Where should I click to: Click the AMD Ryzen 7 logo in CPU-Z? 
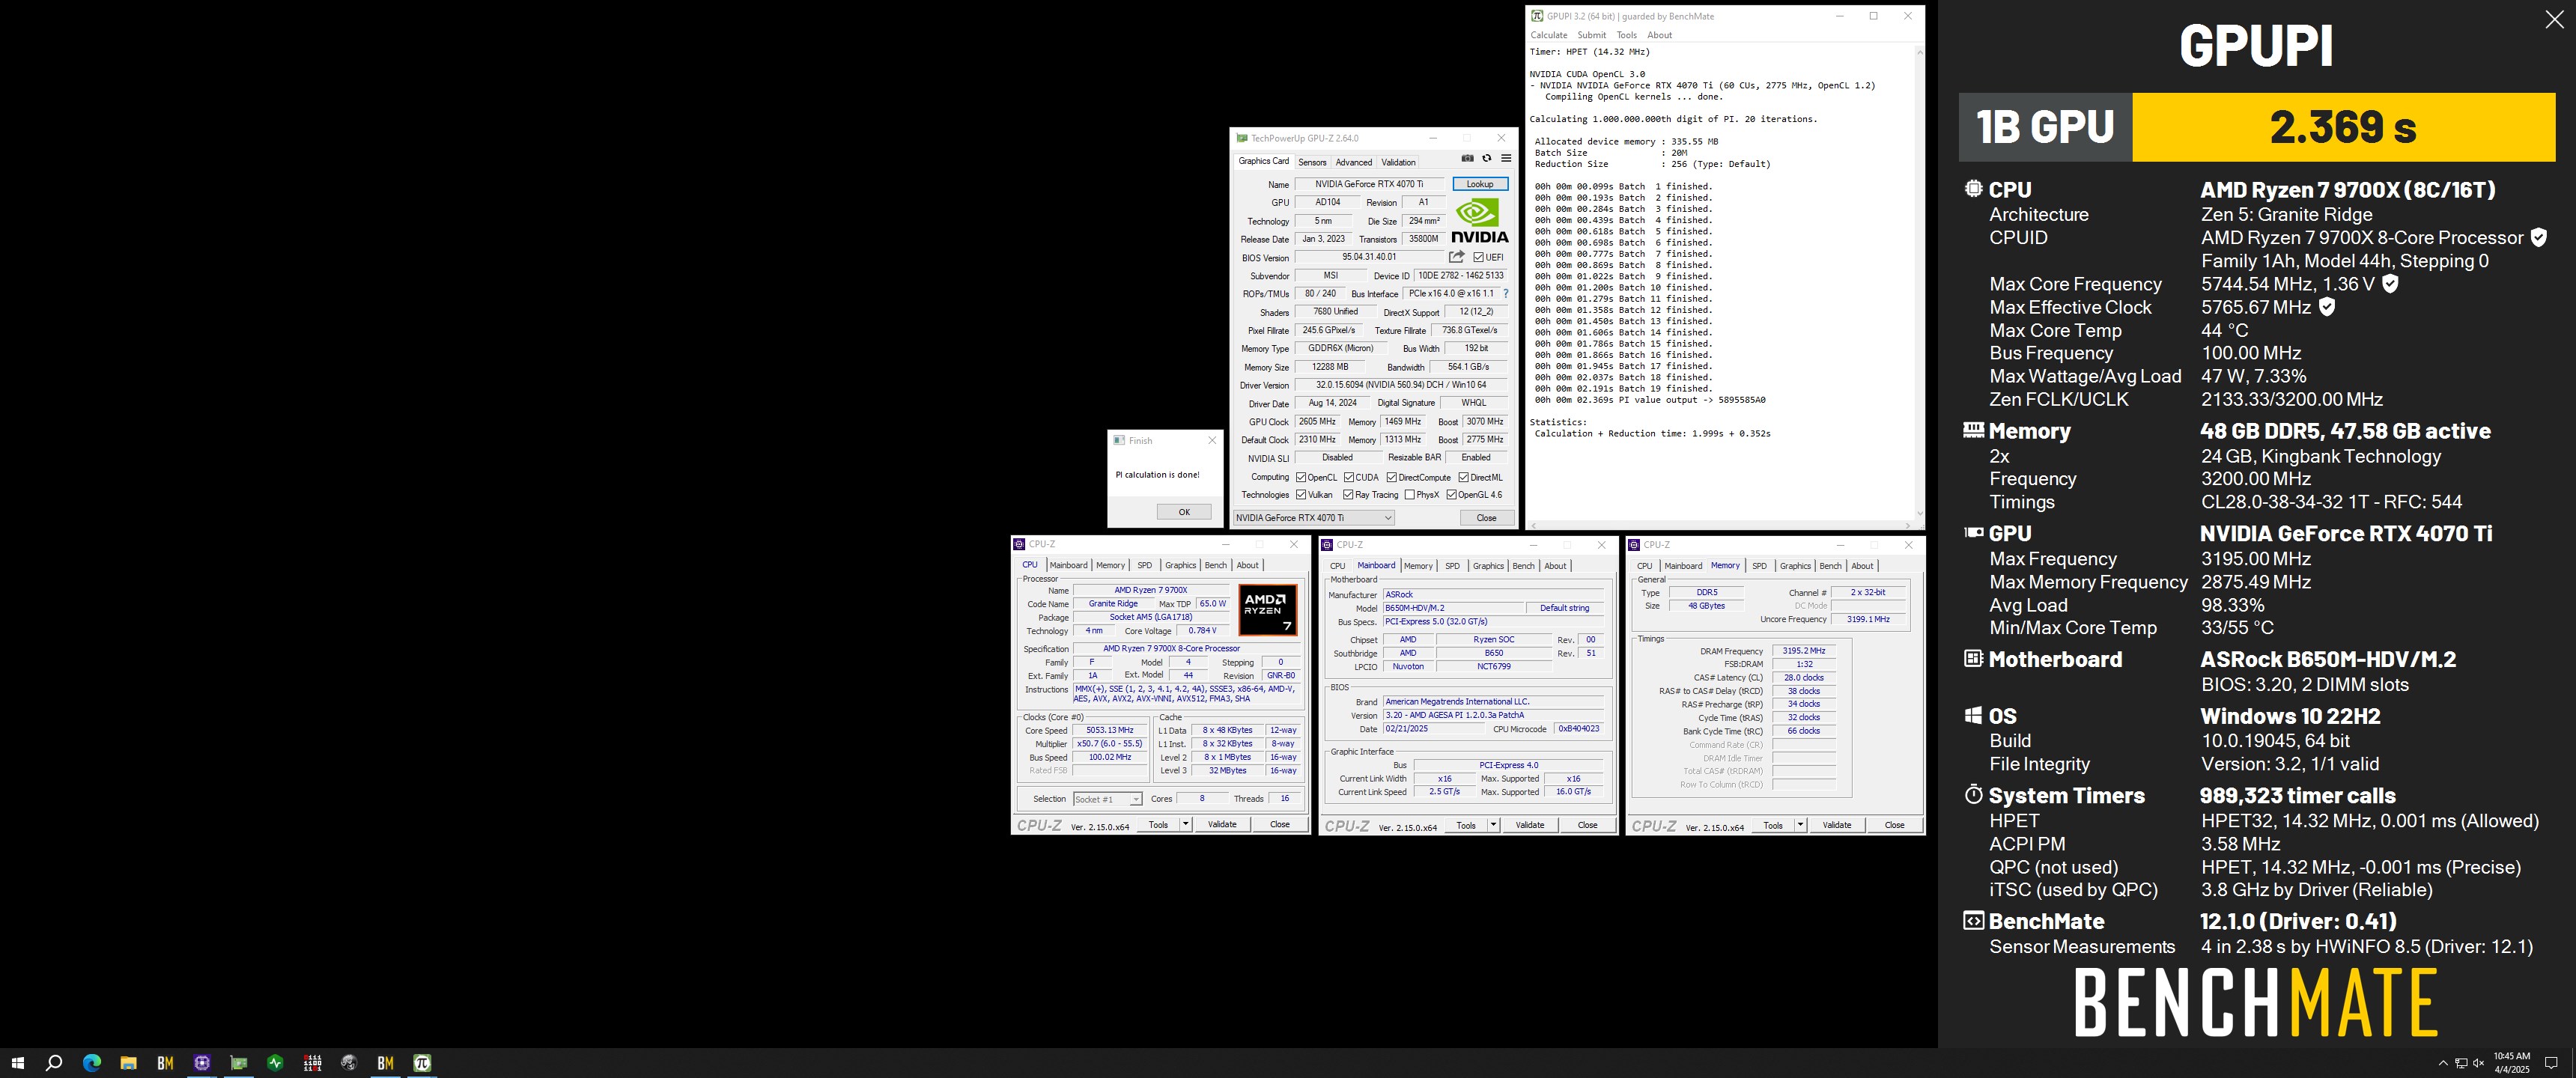1268,610
